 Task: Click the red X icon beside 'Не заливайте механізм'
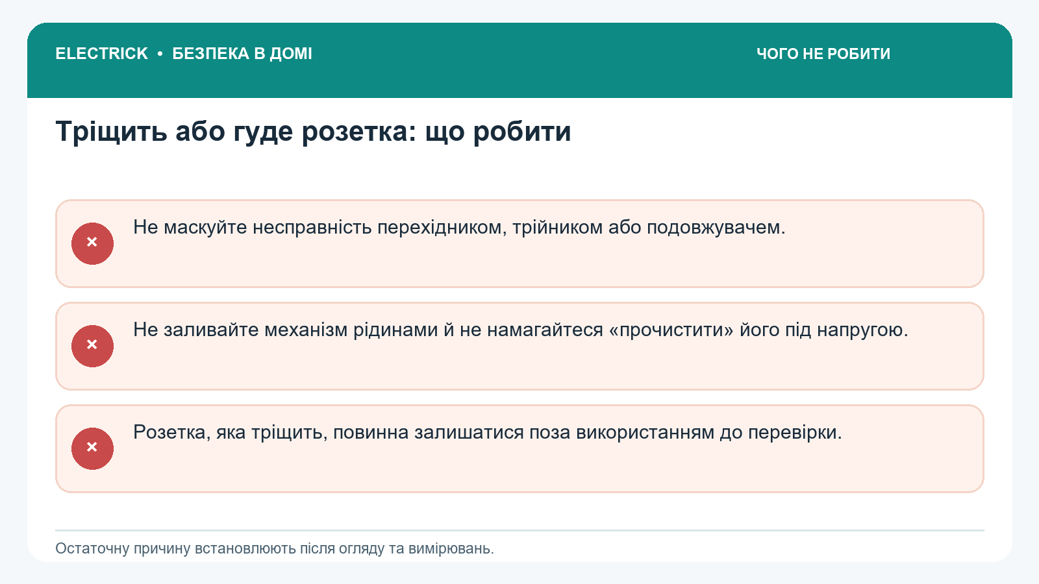[92, 346]
